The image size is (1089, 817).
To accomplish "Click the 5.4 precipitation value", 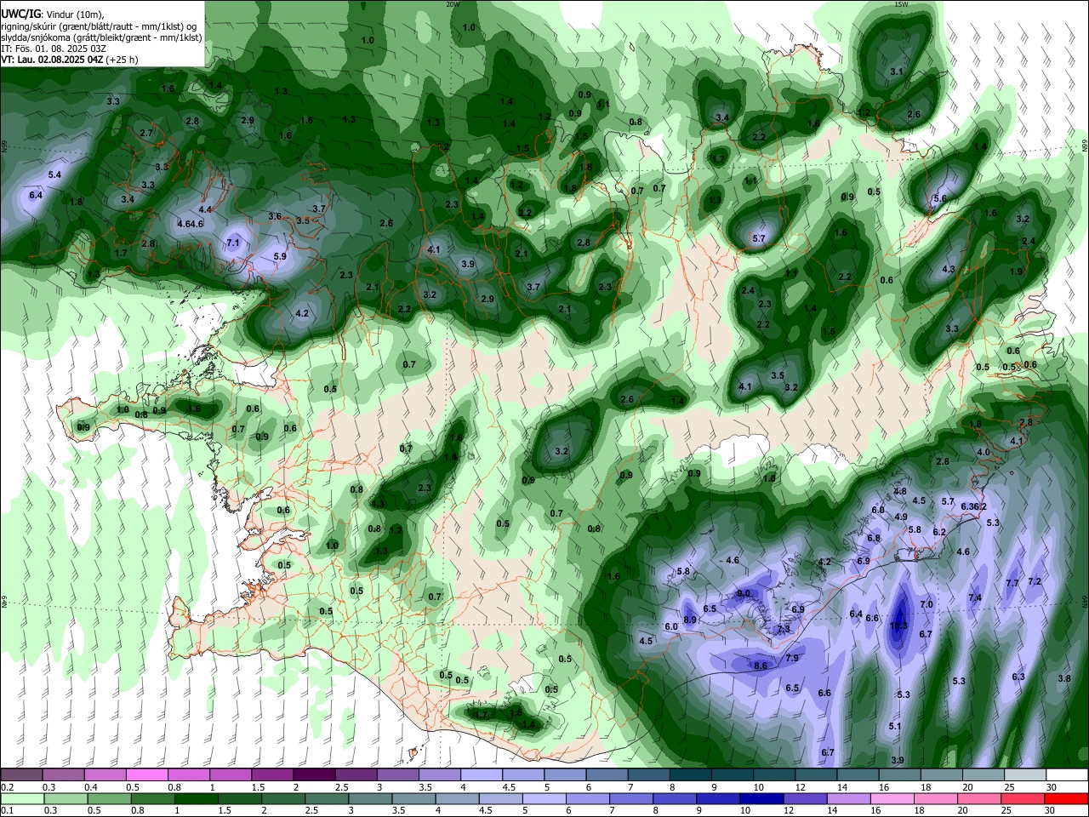I will (x=54, y=174).
